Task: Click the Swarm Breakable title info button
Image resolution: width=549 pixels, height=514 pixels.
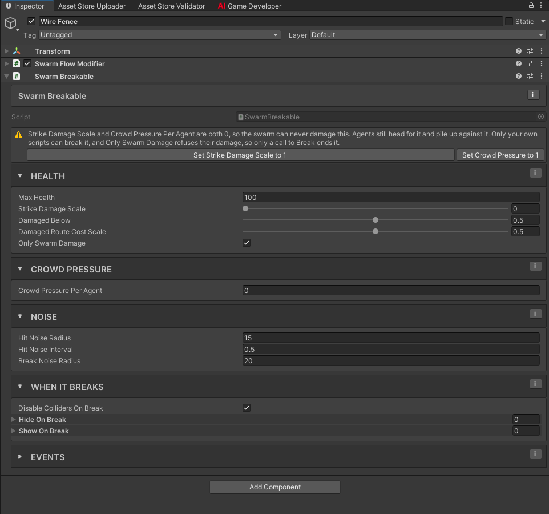Action: (x=533, y=95)
